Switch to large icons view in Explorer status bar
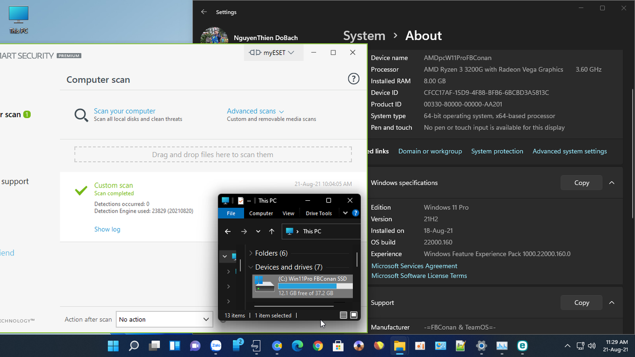635x357 pixels. (x=354, y=315)
